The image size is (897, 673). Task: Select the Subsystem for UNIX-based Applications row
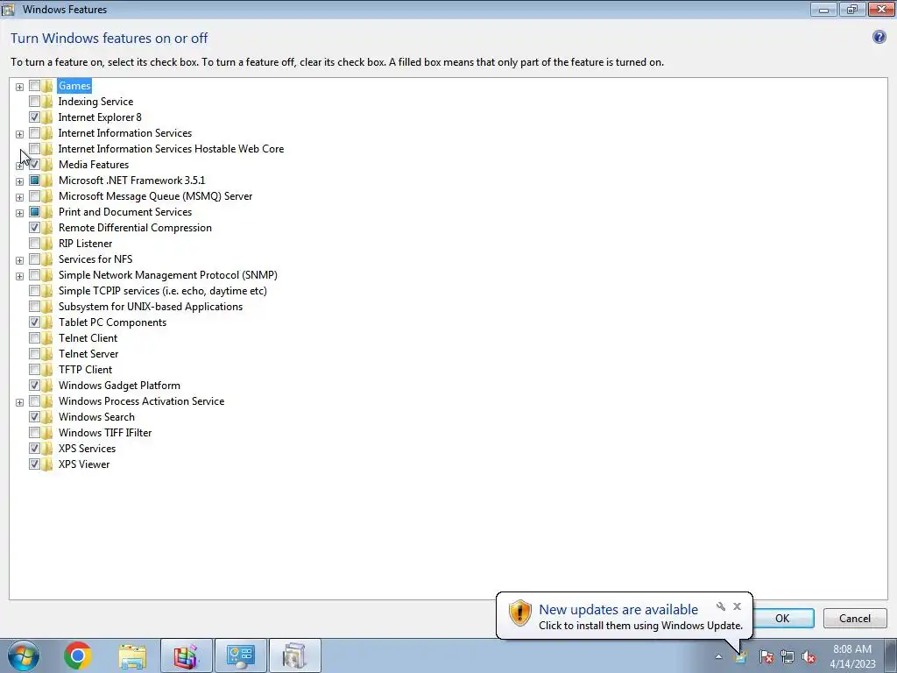[x=151, y=307]
